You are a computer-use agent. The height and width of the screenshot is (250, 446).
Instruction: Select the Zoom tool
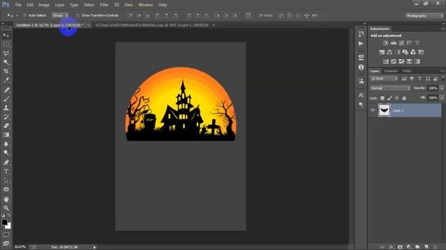click(x=6, y=208)
